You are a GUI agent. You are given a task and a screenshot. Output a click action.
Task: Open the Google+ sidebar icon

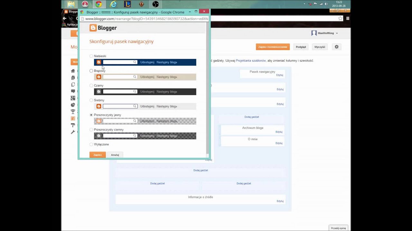pos(73,98)
